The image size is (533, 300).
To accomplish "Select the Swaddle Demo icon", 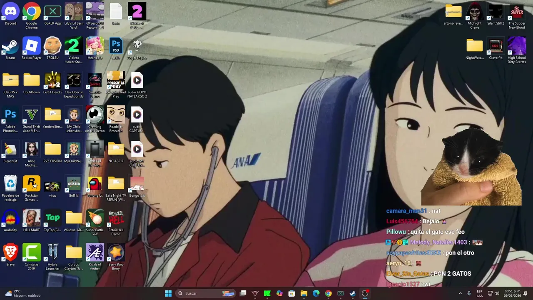I will click(95, 85).
